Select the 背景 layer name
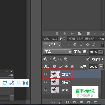This screenshot has height=105, width=105. pyautogui.click(x=65, y=90)
